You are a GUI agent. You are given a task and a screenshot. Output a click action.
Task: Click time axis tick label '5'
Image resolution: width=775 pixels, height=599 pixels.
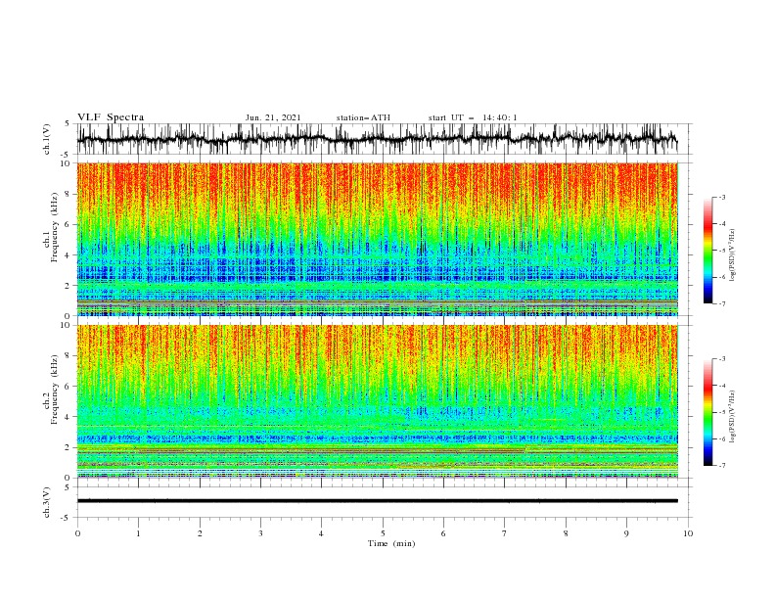point(383,533)
